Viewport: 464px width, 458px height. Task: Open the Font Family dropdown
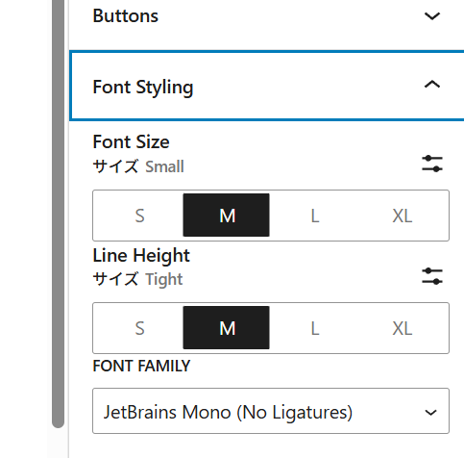[x=271, y=411]
